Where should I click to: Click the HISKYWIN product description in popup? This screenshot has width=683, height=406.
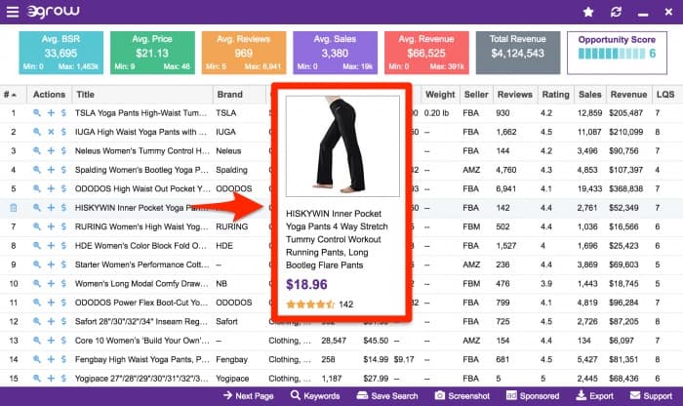[x=337, y=239]
